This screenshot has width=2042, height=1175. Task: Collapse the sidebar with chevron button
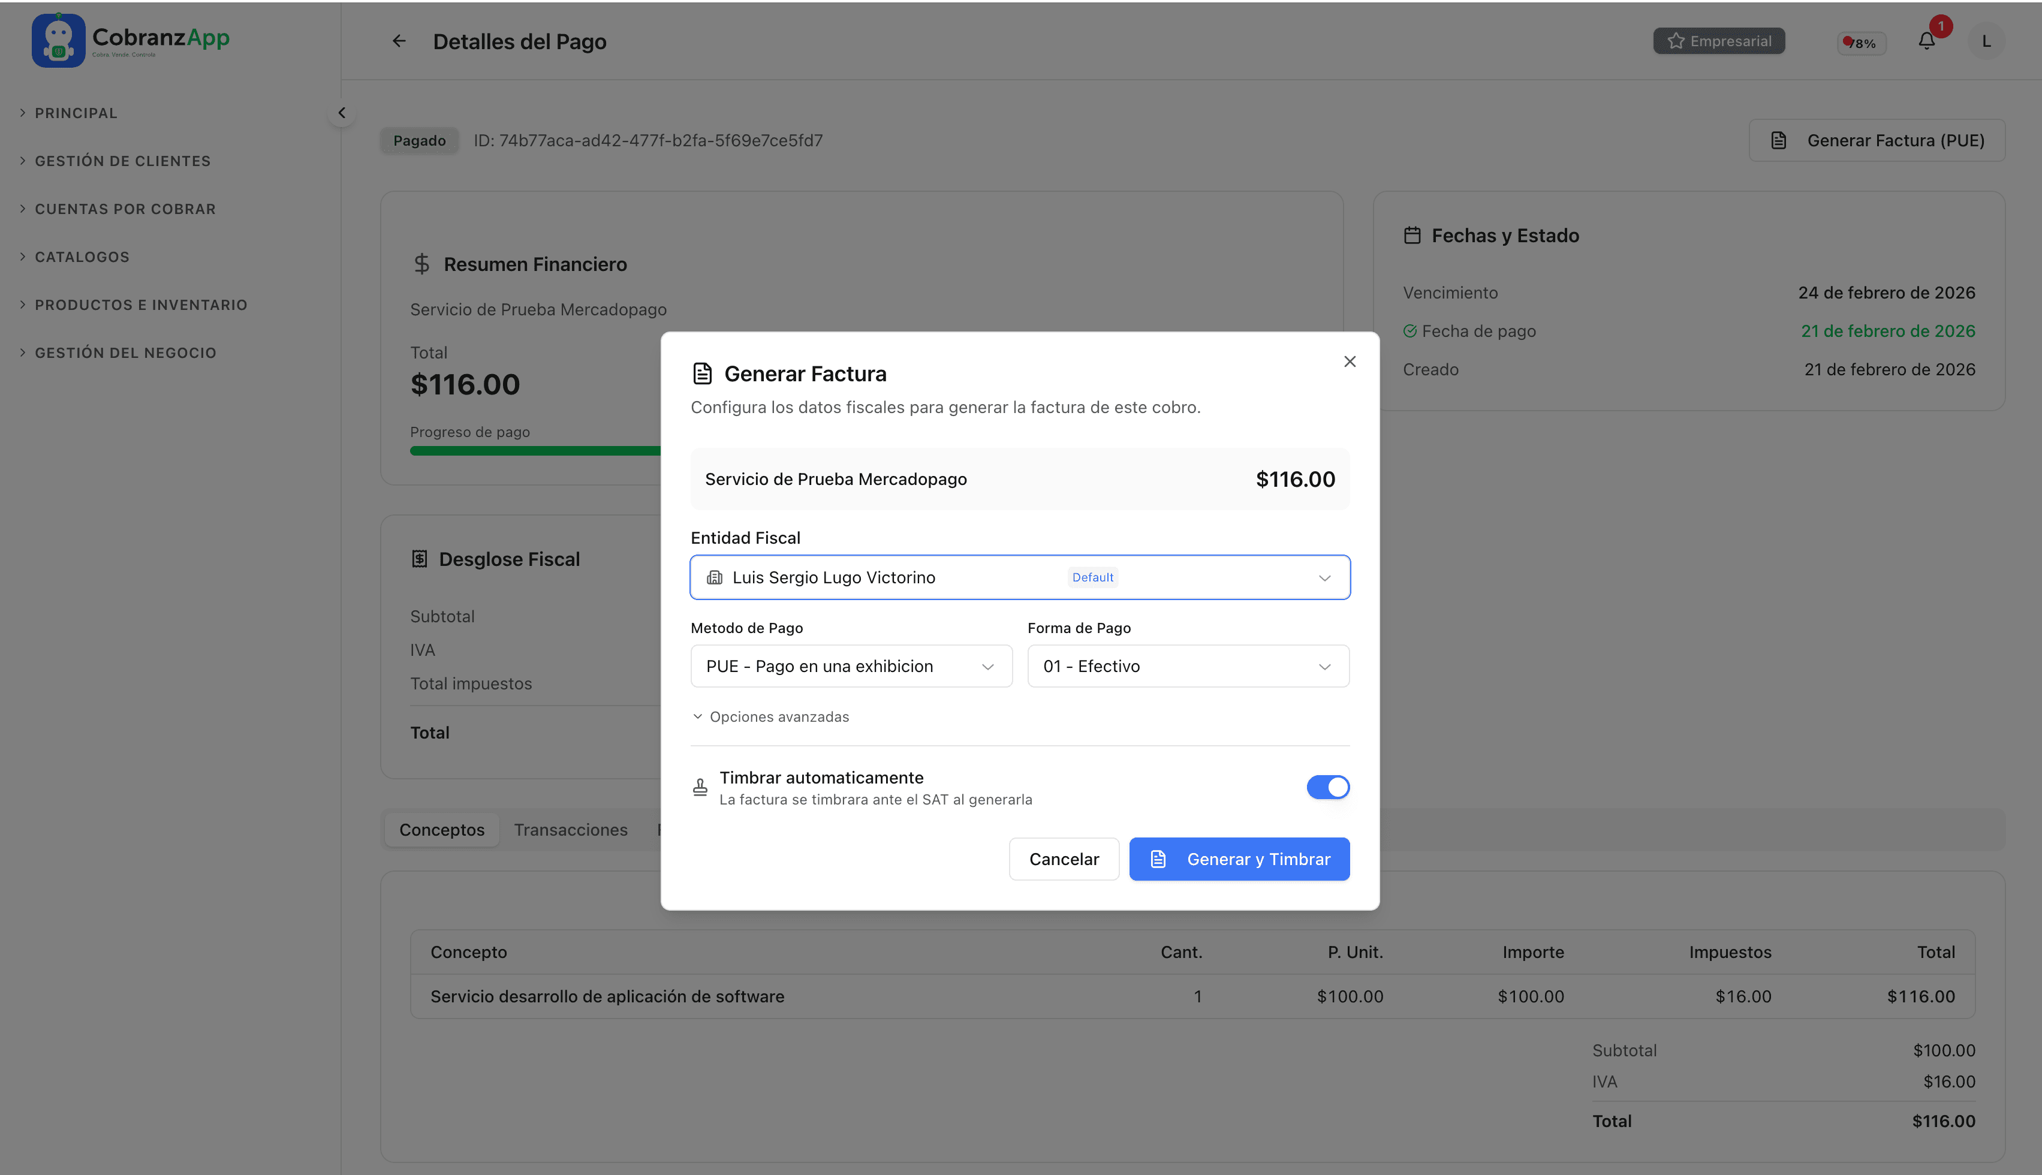point(341,113)
